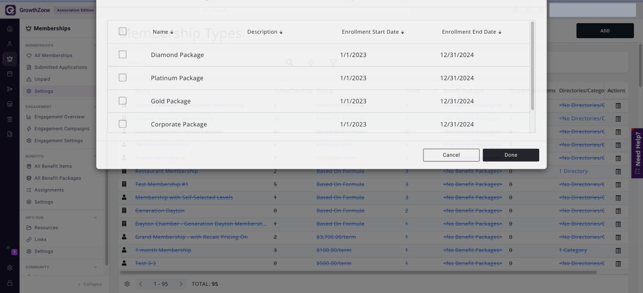Collapse the sidebar with Collapse control
Viewport: 643px width, 293px height.
point(89,284)
